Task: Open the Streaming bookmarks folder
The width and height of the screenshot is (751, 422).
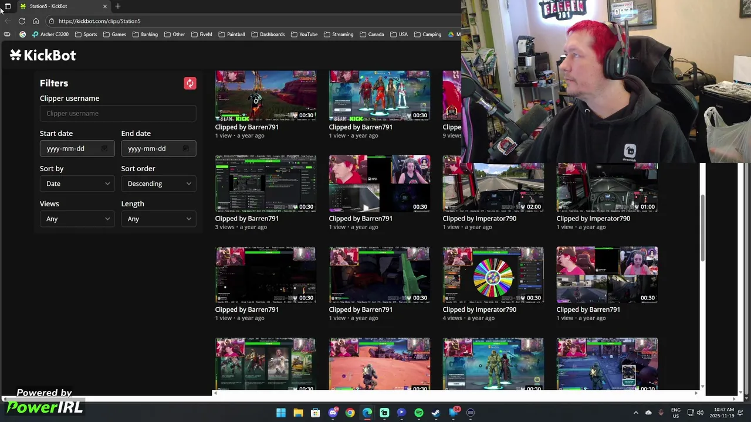Action: point(339,35)
